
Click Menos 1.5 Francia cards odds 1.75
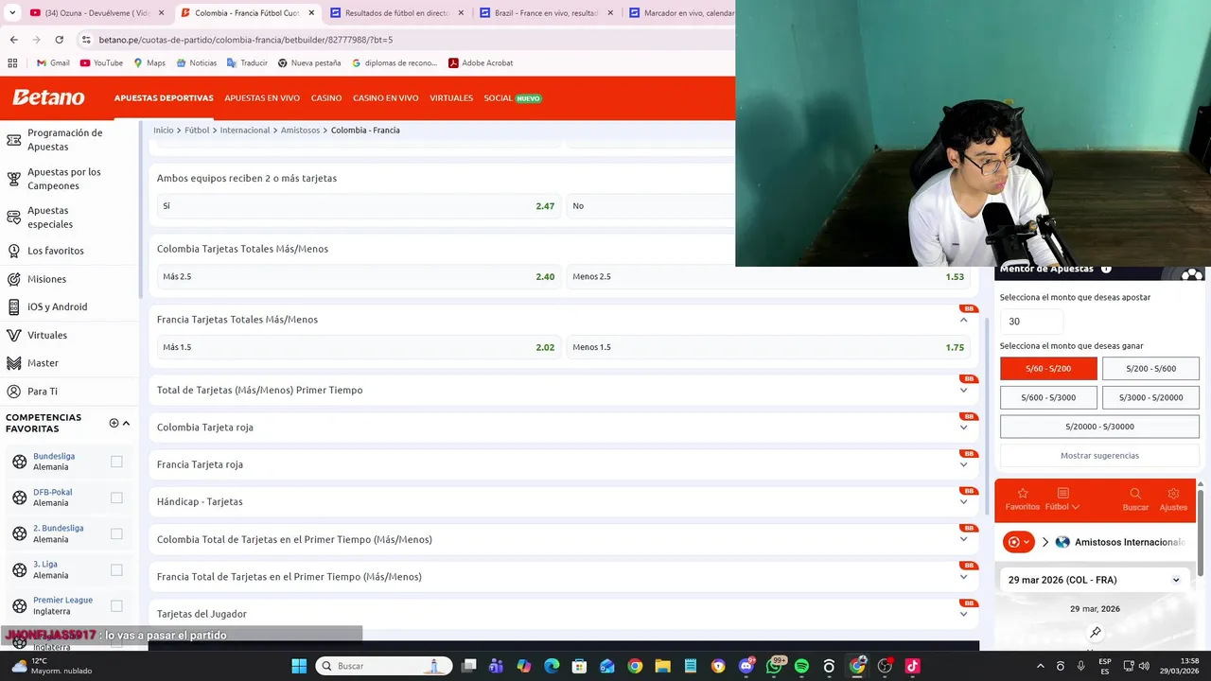(768, 347)
